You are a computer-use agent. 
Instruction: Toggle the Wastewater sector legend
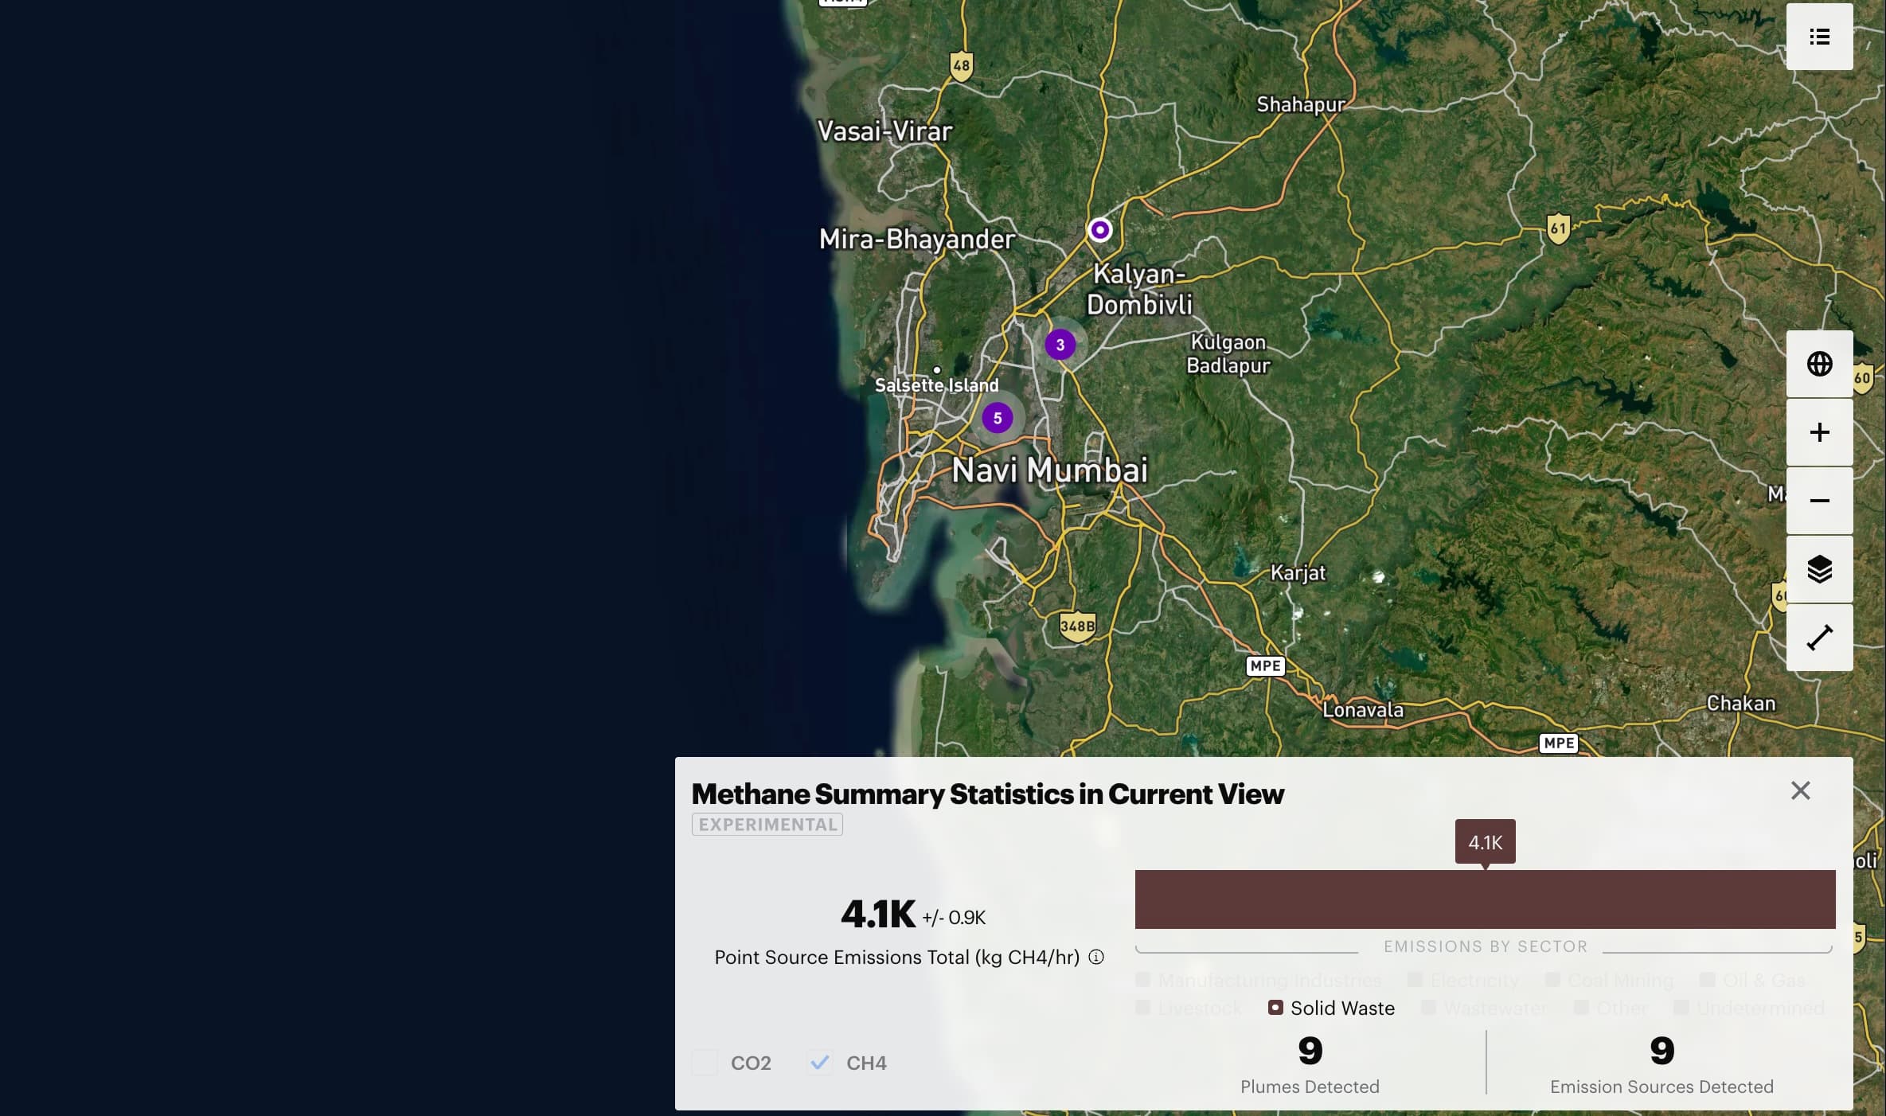(x=1485, y=1008)
